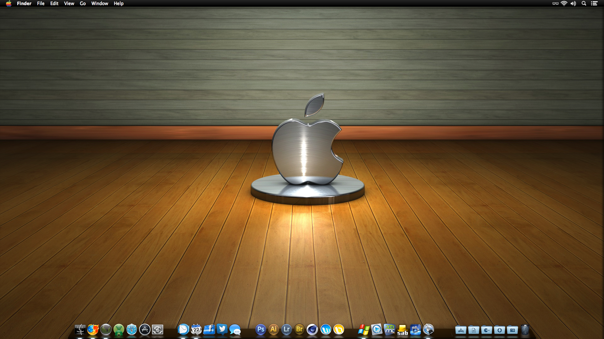
Task: Launch Firefox from the dock
Action: pyautogui.click(x=93, y=330)
